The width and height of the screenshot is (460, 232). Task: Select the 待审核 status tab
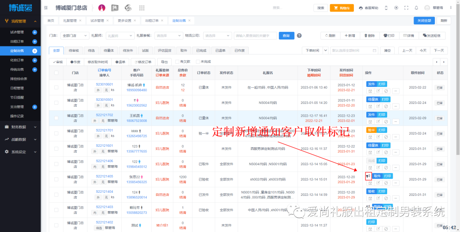(74, 51)
